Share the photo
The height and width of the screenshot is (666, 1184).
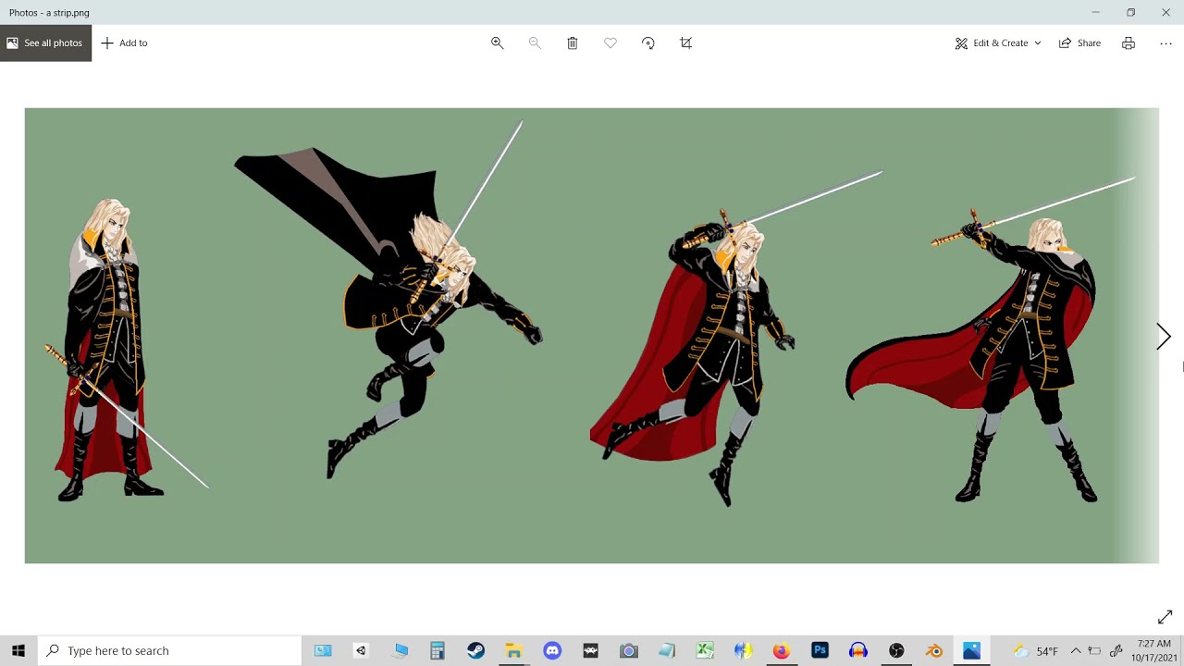click(1079, 43)
